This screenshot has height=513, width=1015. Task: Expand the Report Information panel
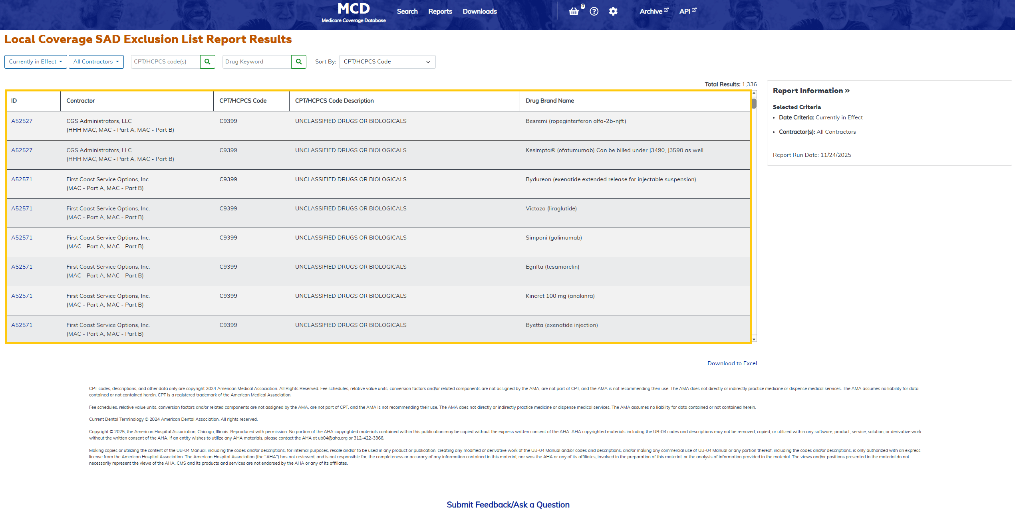[811, 90]
